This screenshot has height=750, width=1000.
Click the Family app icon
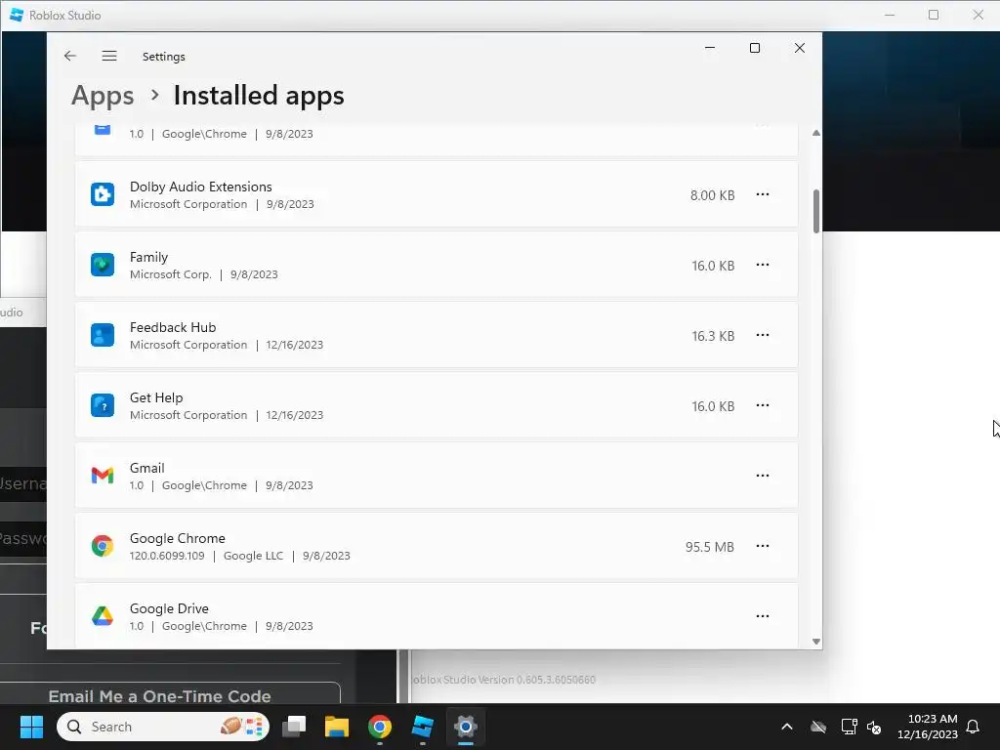102,265
